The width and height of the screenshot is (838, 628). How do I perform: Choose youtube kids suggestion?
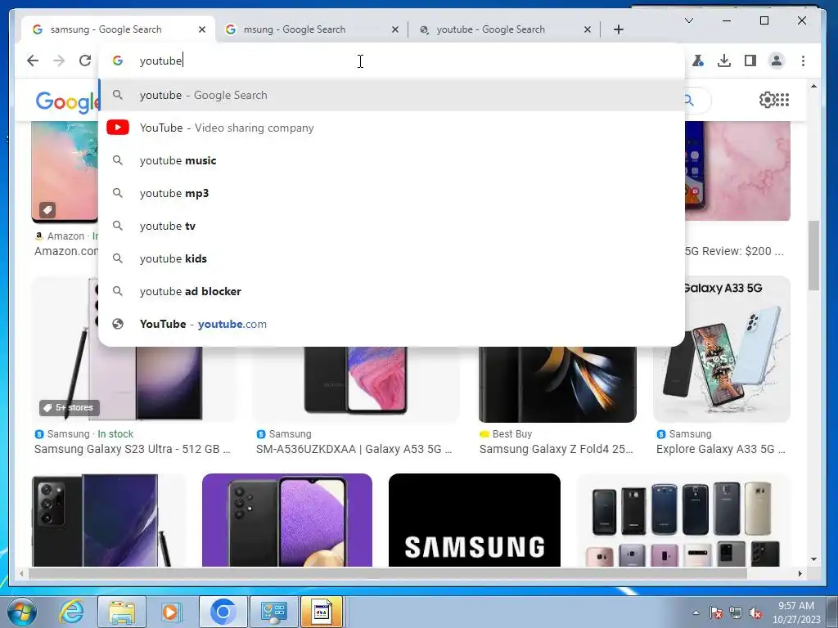coord(392,258)
